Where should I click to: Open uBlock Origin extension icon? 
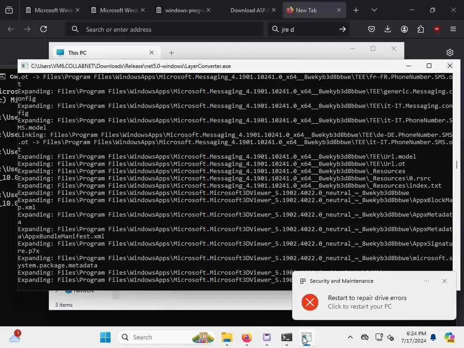point(437,29)
